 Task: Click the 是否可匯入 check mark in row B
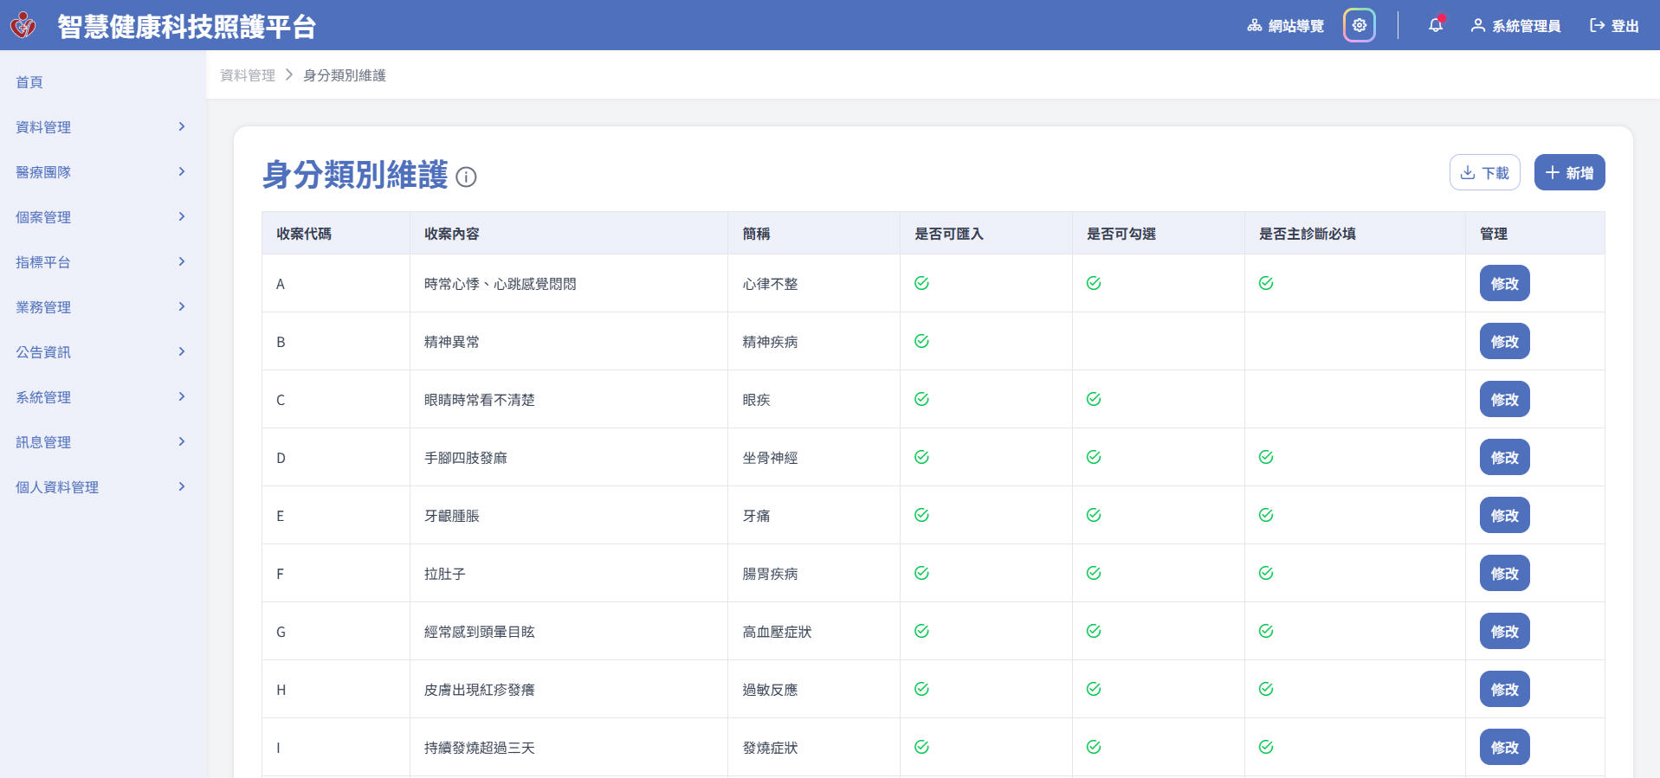click(x=921, y=341)
